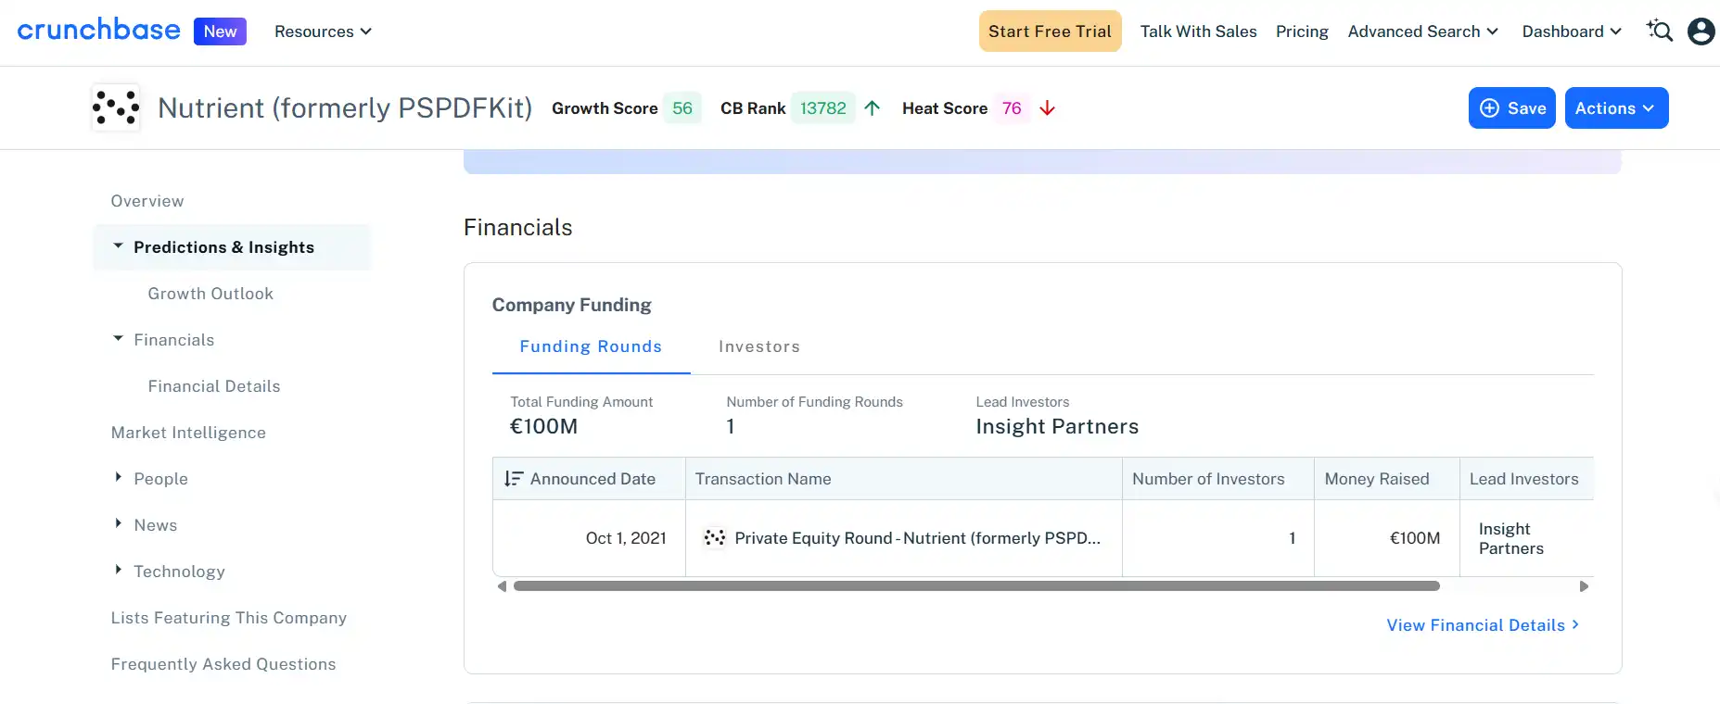Switch to the Investors tab

pos(758,346)
